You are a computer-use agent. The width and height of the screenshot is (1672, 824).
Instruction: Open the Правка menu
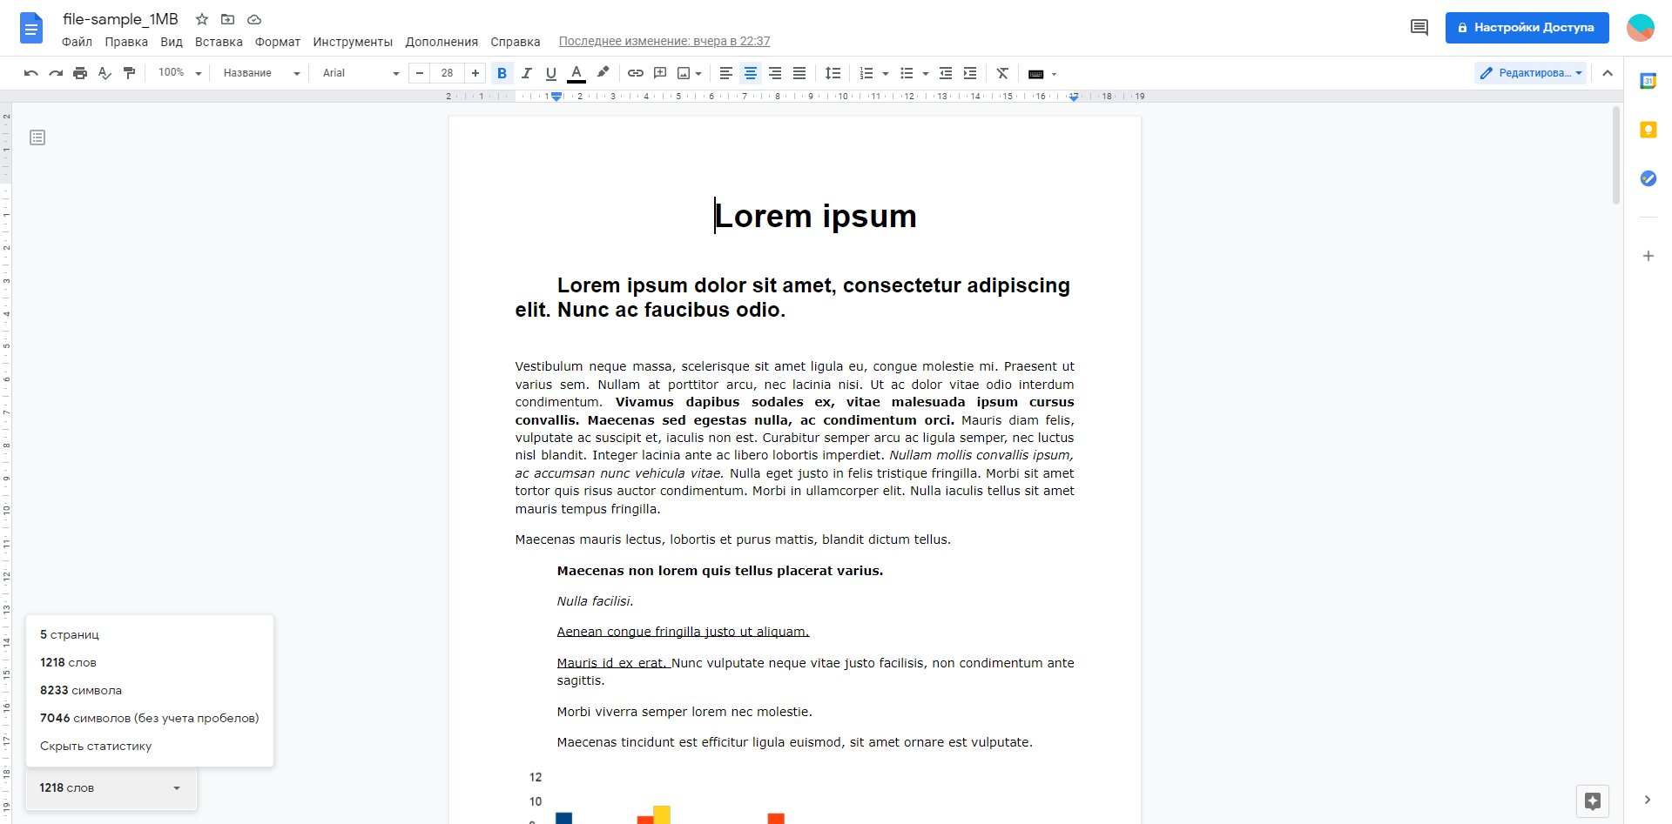(x=126, y=42)
